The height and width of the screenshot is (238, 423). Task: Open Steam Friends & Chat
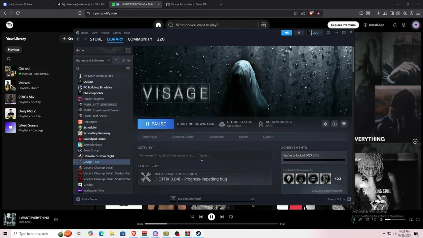tap(339, 199)
